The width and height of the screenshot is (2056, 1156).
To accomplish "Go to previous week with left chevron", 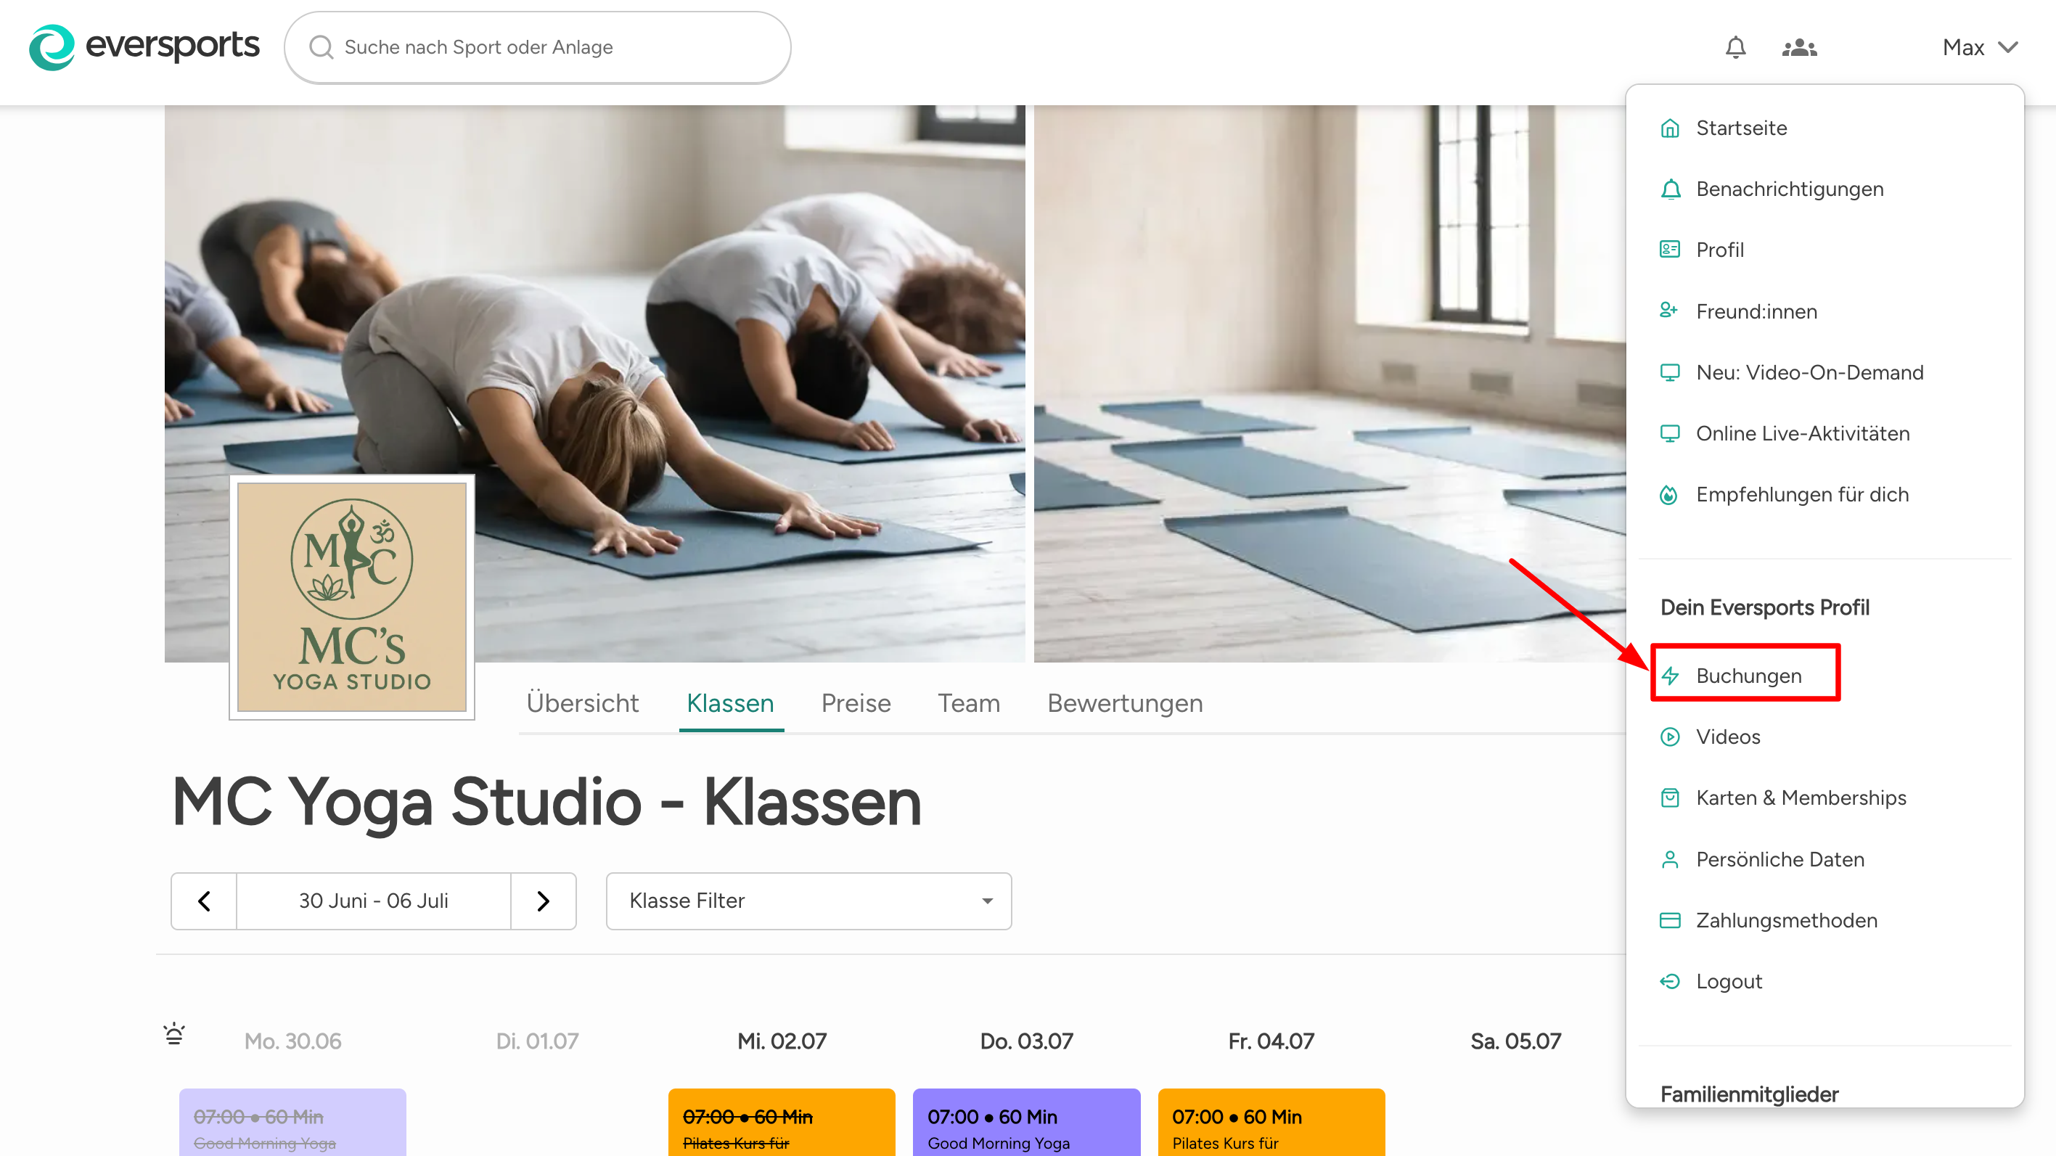I will [x=205, y=901].
